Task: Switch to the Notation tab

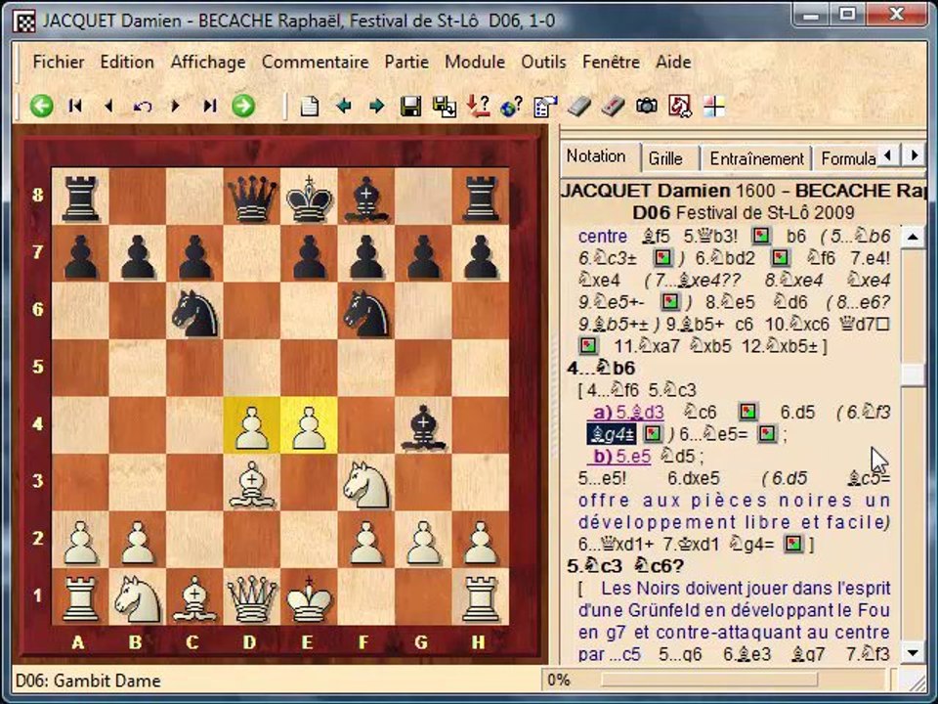Action: pos(598,156)
